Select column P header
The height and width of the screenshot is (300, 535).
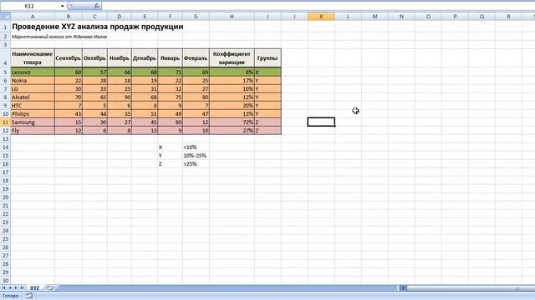coord(455,17)
